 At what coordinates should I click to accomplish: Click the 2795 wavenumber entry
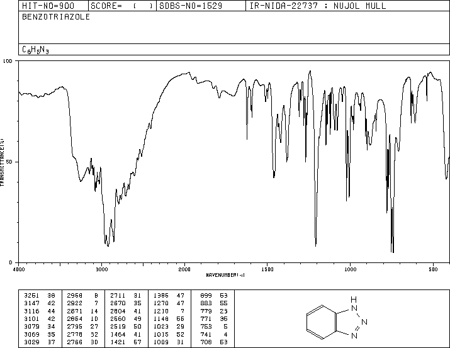tap(75, 327)
